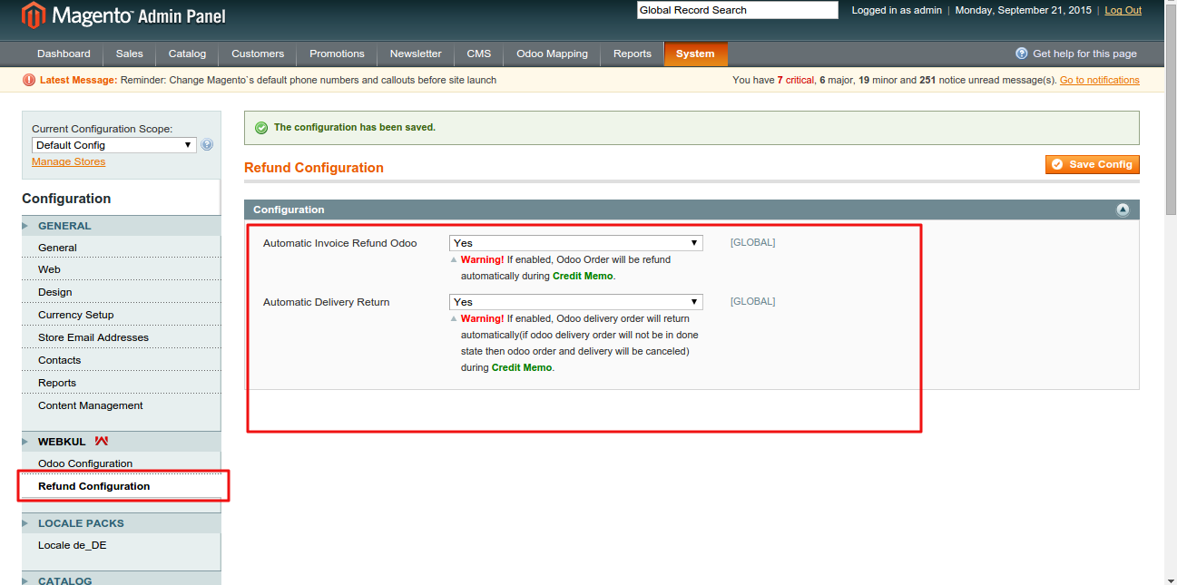Click the 'Refund Configuration' page heading
Viewport: 1177px width, 585px height.
314,168
